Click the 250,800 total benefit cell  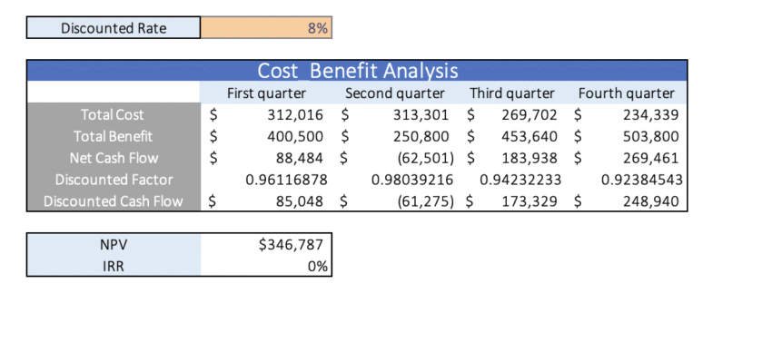[x=395, y=136]
